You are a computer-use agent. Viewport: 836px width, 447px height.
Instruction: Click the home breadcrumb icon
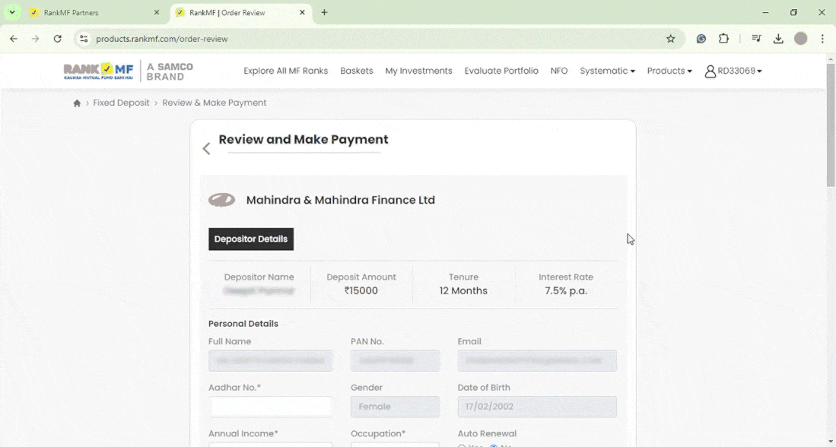click(x=77, y=103)
